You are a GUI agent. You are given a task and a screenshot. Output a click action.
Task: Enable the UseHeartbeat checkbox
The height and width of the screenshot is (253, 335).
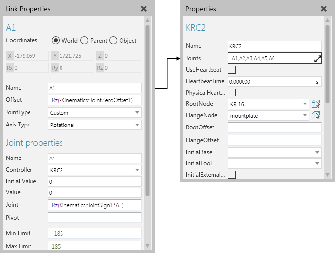tap(232, 70)
